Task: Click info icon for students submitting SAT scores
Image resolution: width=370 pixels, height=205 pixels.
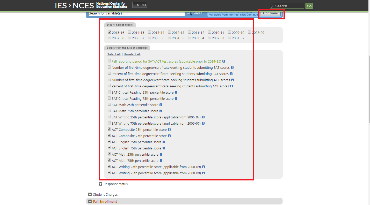Action: click(232, 67)
